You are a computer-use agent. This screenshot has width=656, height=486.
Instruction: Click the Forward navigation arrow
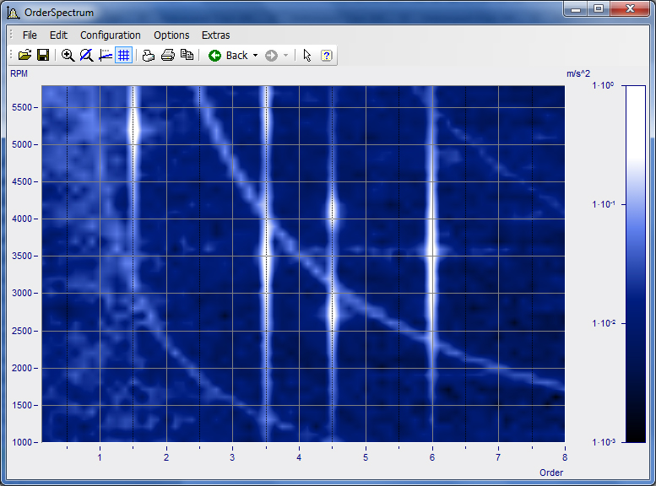(x=272, y=55)
